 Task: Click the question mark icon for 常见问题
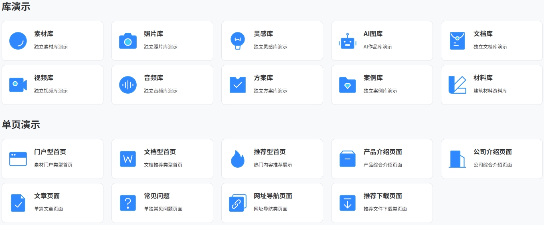pyautogui.click(x=128, y=203)
